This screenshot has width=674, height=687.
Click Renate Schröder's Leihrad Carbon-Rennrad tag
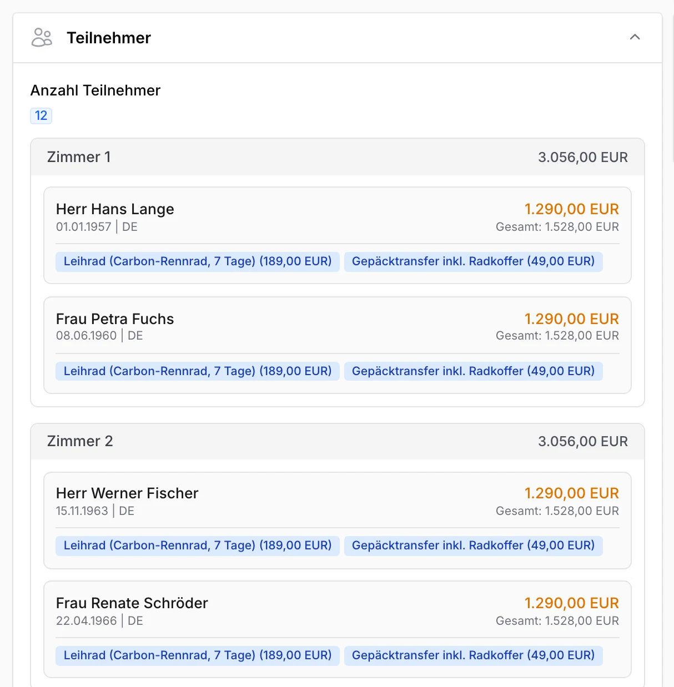pyautogui.click(x=198, y=655)
